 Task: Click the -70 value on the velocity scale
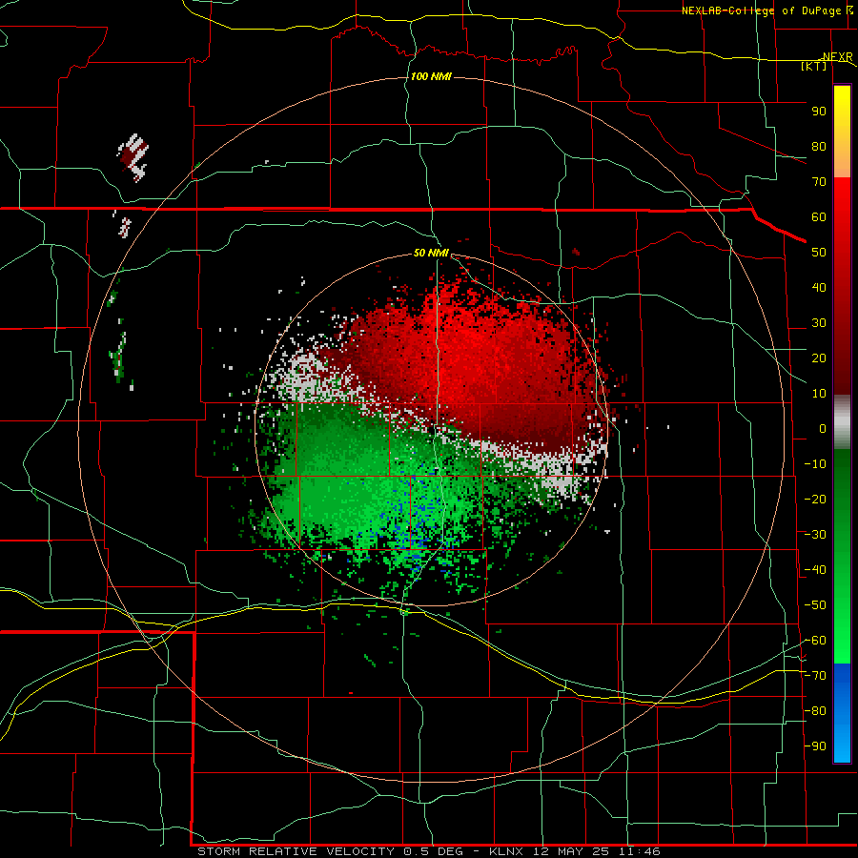(815, 676)
